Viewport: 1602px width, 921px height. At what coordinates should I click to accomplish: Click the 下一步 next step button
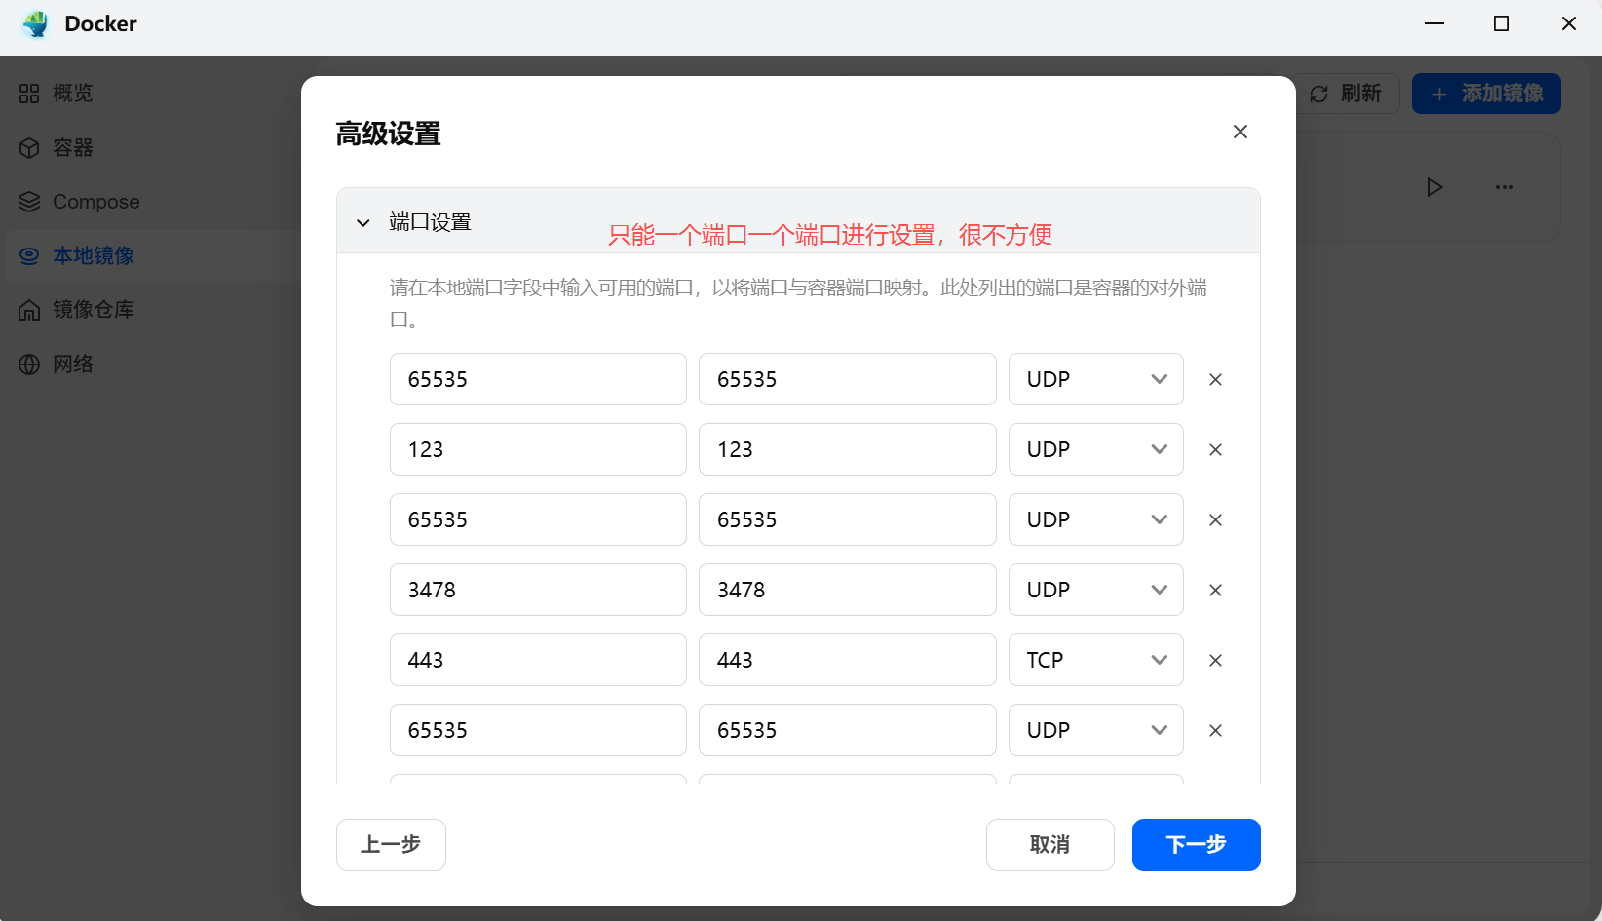coord(1196,845)
